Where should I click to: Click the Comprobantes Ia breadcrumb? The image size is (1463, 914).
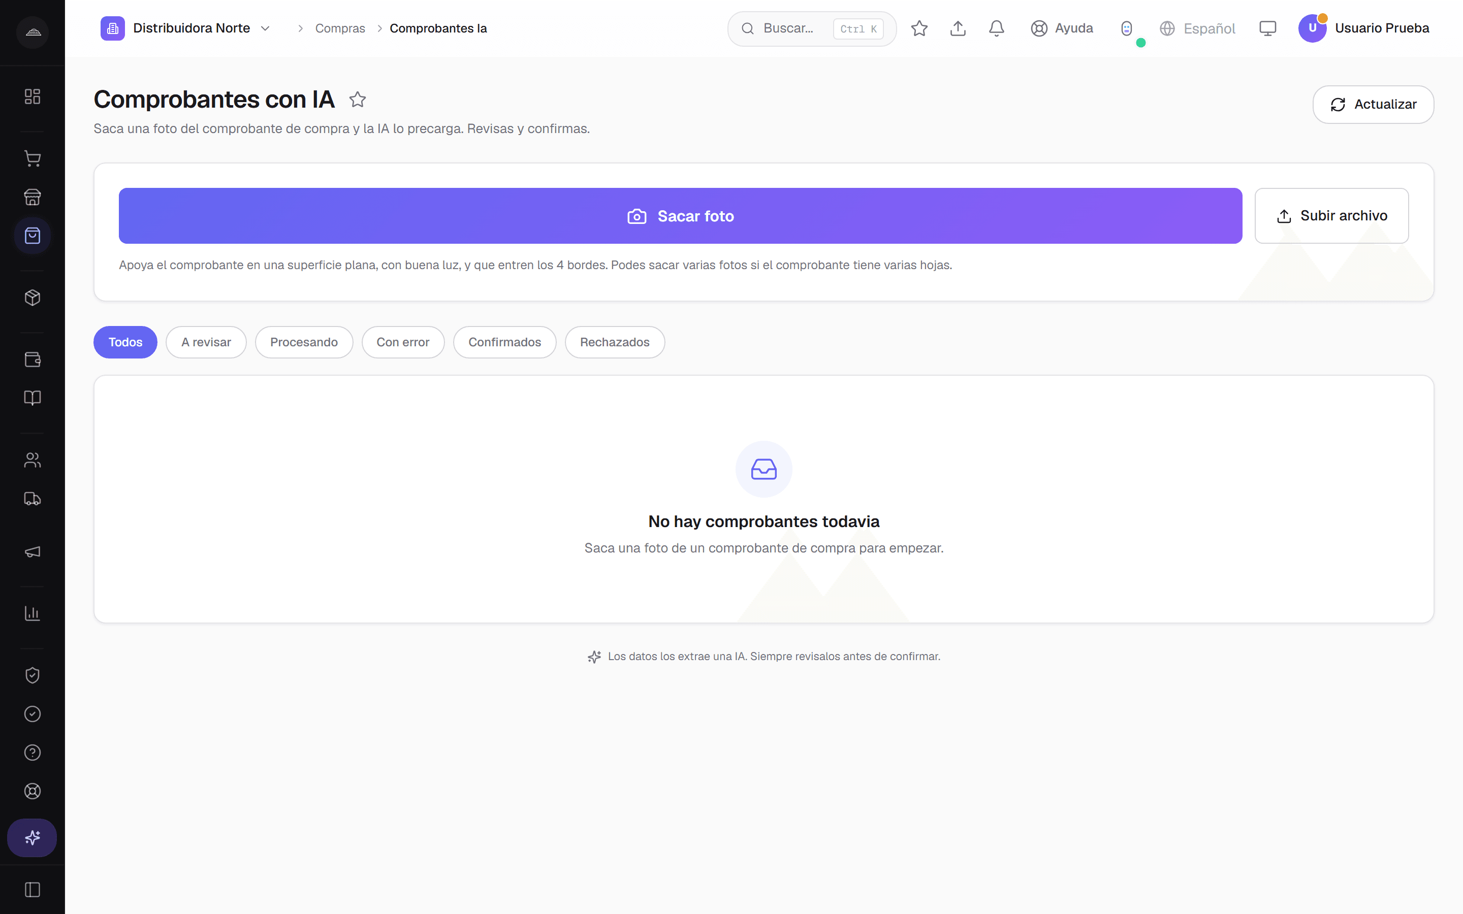[438, 28]
